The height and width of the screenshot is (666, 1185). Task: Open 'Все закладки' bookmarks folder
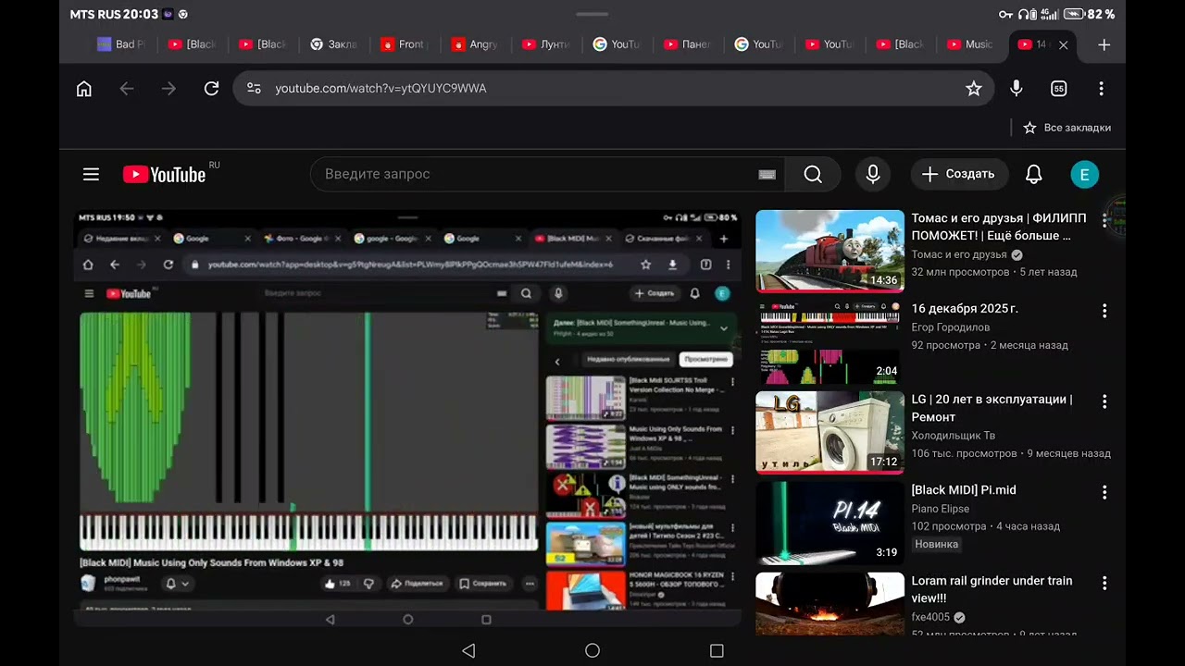tap(1066, 128)
